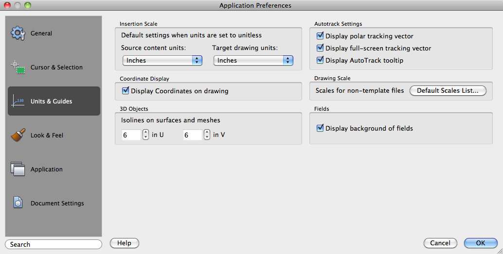The image size is (503, 254).
Task: Switch to the Look & Feel tab
Action: (x=47, y=135)
